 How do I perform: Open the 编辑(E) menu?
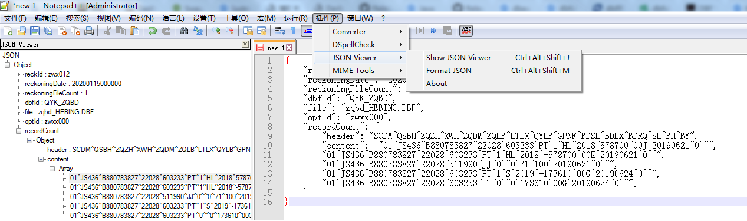click(46, 18)
